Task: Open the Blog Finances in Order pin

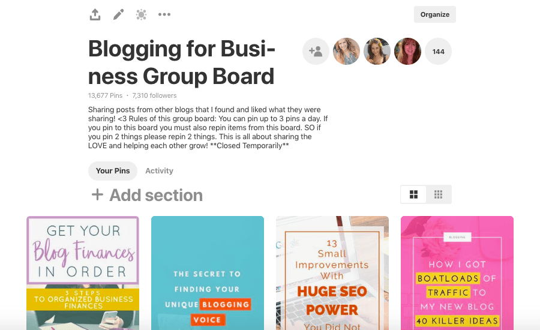Action: (83, 273)
